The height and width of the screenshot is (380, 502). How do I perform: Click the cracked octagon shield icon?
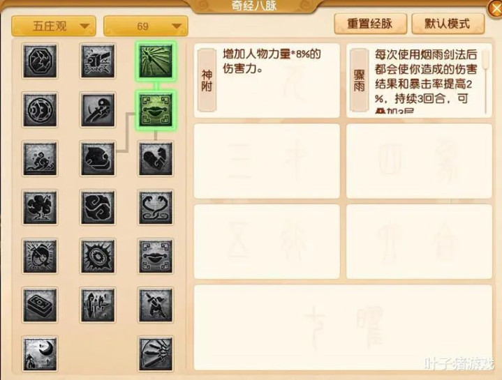tap(40, 61)
